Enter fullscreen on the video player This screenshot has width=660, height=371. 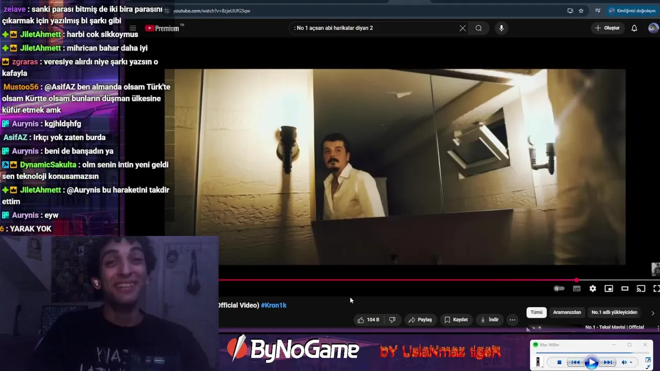[656, 289]
